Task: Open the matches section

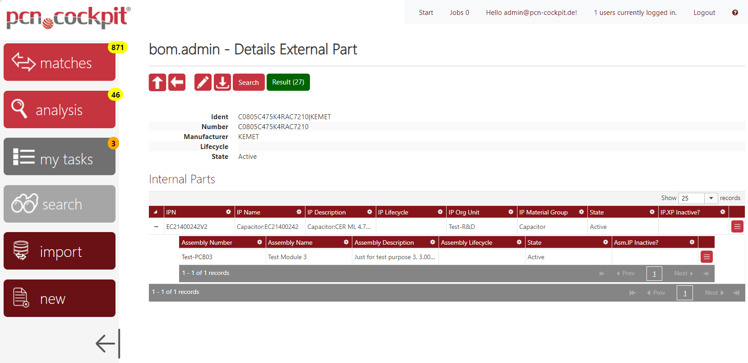Action: pos(60,62)
